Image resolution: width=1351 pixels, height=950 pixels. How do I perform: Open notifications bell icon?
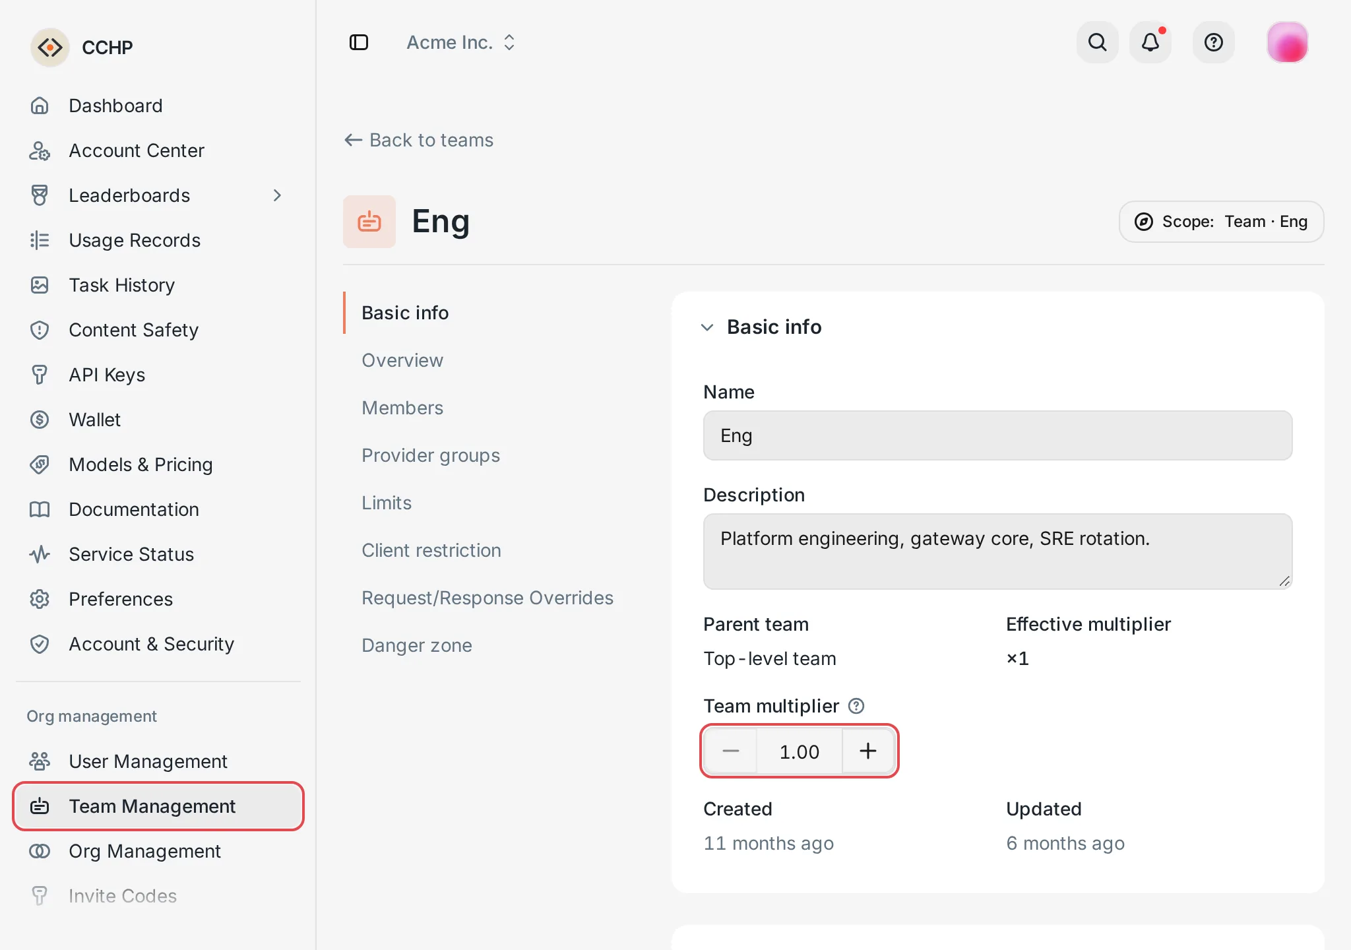(1150, 42)
